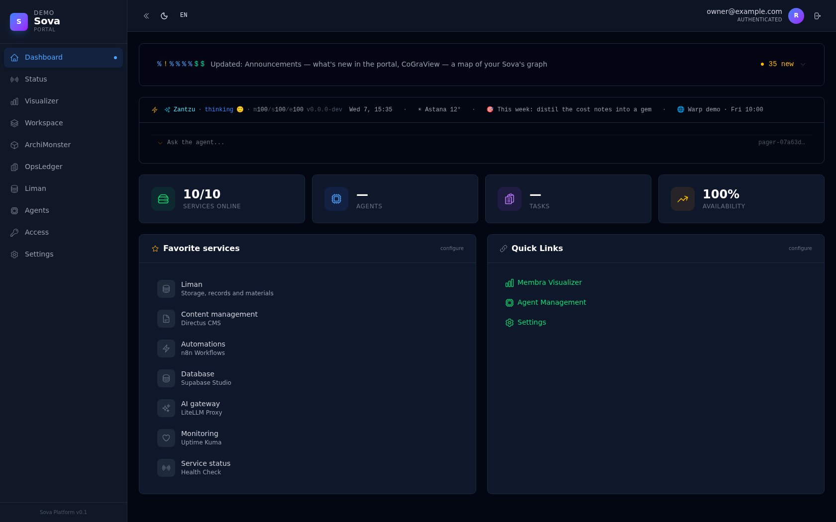Viewport: 836px width, 522px height.
Task: Open the Services Online card
Action: pyautogui.click(x=222, y=199)
